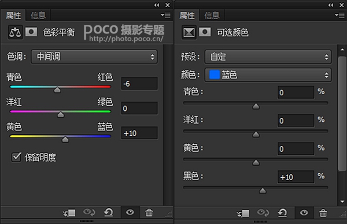The width and height of the screenshot is (347, 224).
Task: Select the layer mask icon in Selective Color panel
Action: click(x=205, y=32)
